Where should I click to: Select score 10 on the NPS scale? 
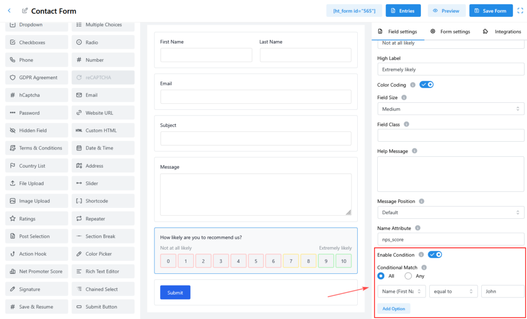point(343,261)
